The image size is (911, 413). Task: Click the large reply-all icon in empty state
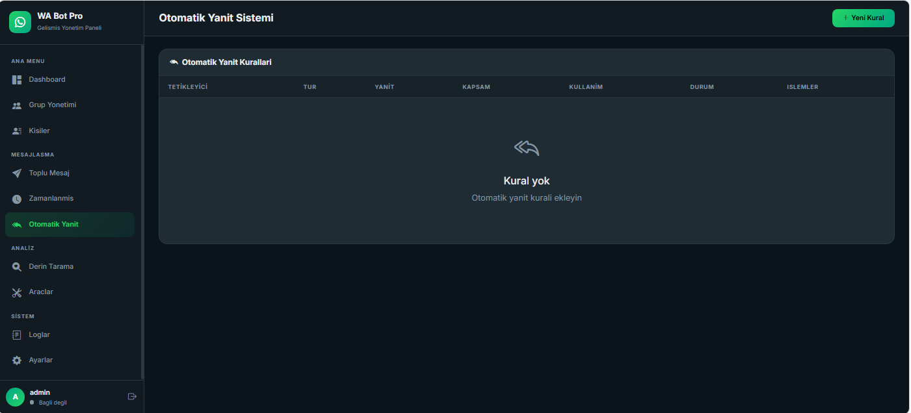[527, 148]
